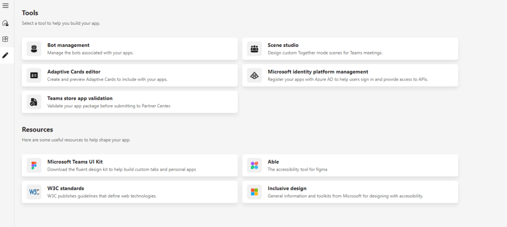Open the hamburger menu in the sidebar
507x227 pixels.
[5, 5]
